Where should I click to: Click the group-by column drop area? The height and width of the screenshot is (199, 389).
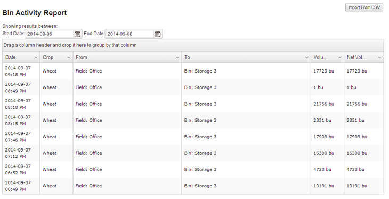click(x=193, y=45)
